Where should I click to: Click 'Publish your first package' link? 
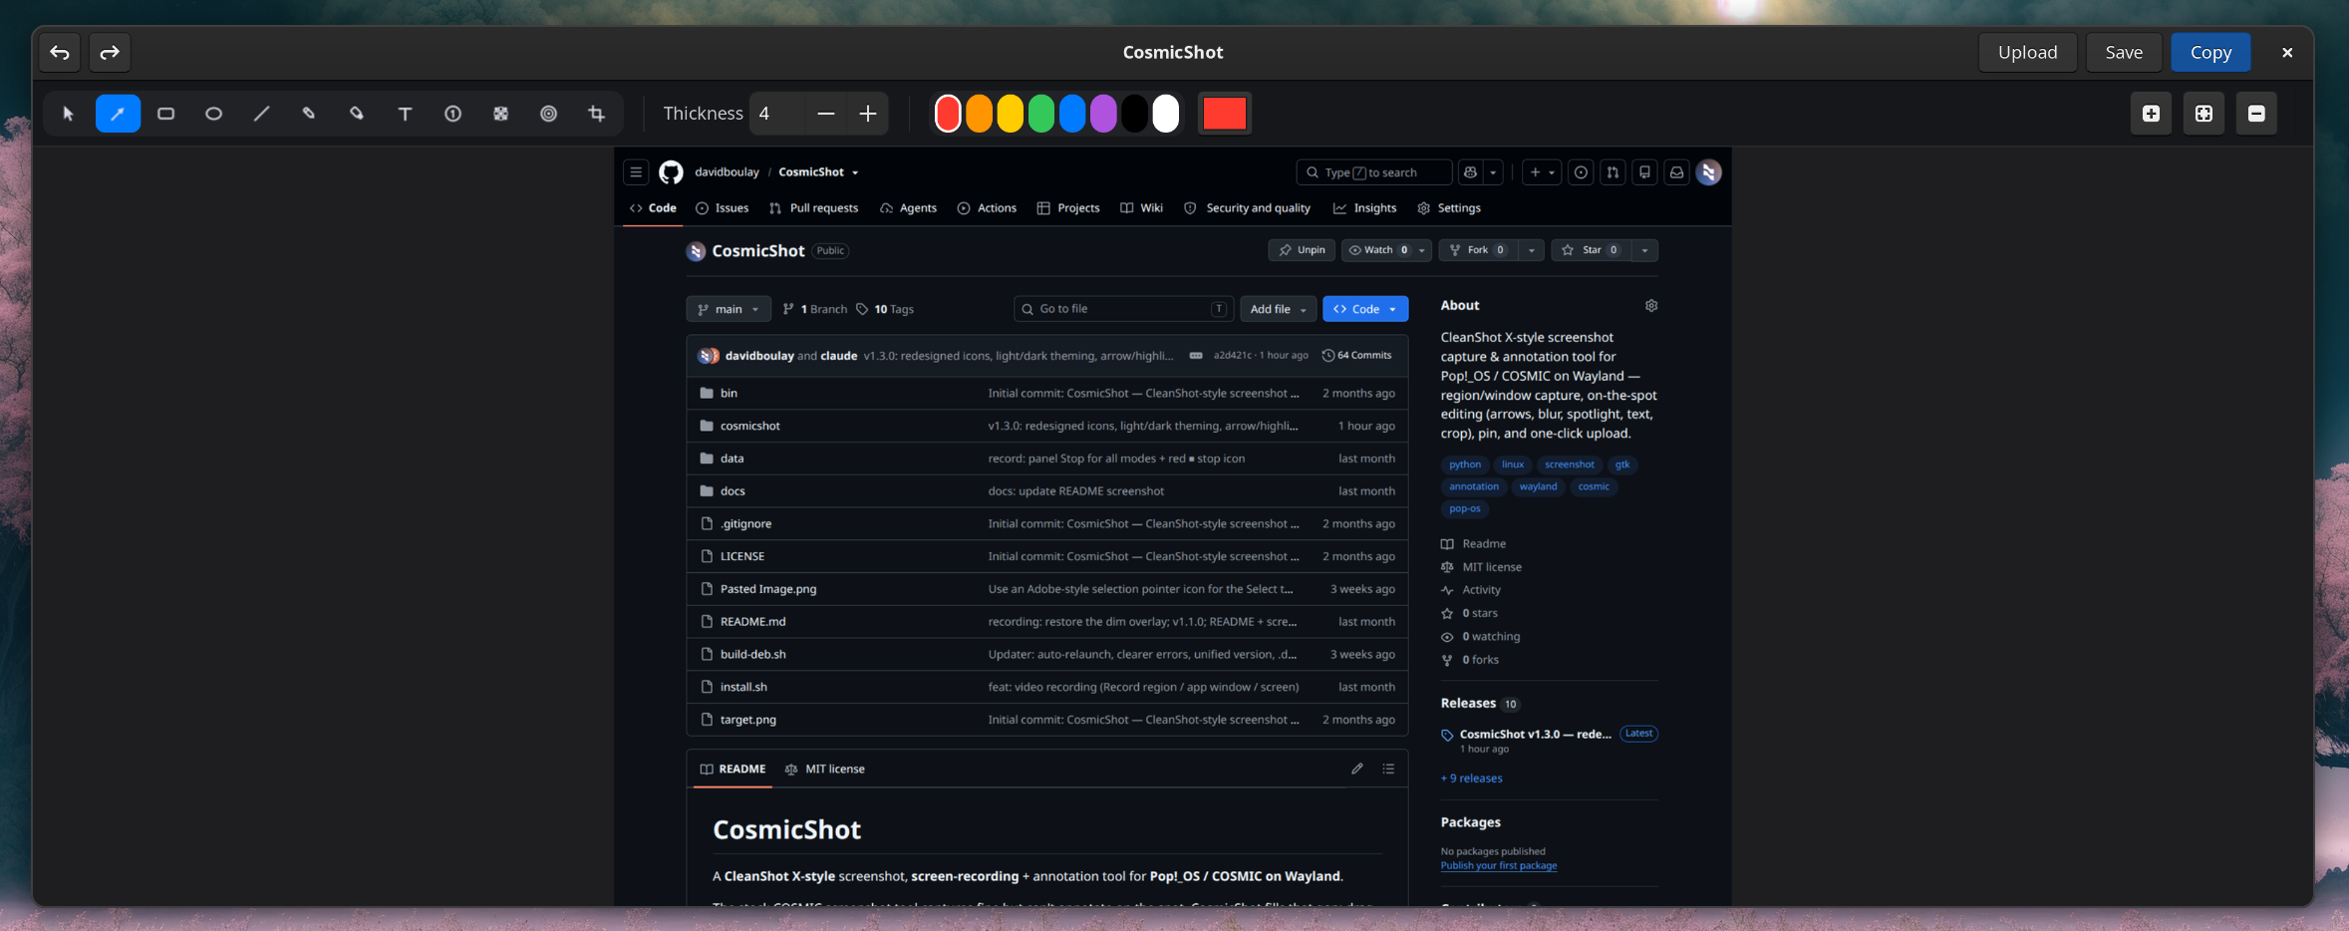(1499, 865)
